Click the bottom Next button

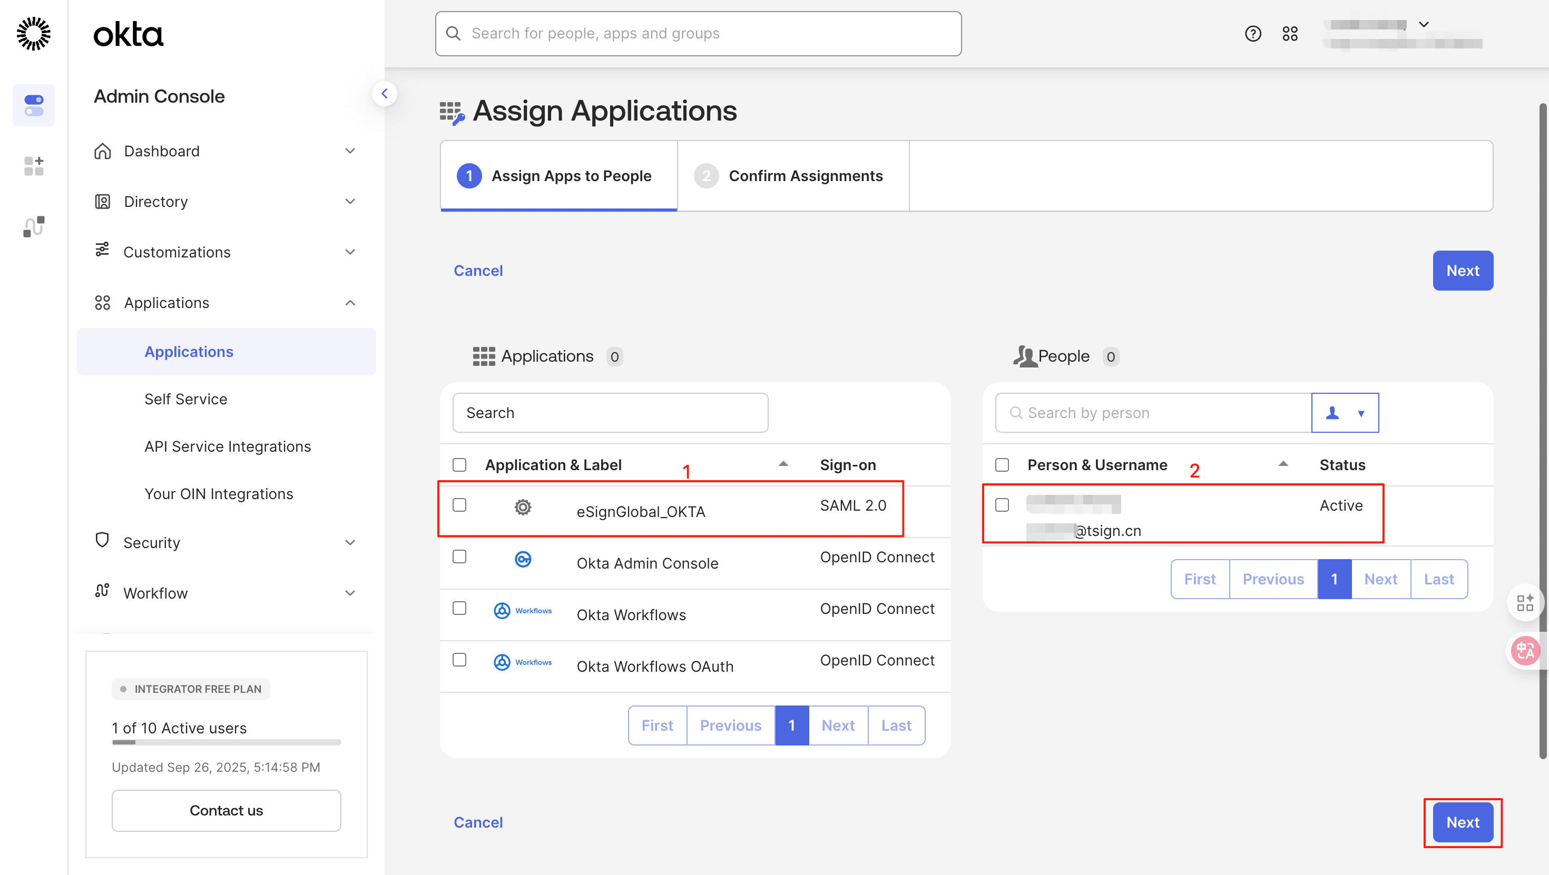(1462, 822)
